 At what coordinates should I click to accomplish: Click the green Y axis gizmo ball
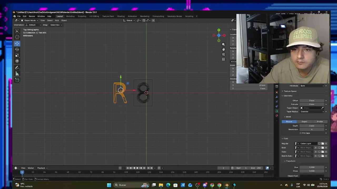[x=219, y=30]
